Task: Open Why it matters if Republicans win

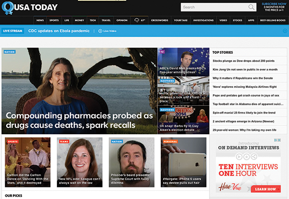Action: (x=243, y=78)
